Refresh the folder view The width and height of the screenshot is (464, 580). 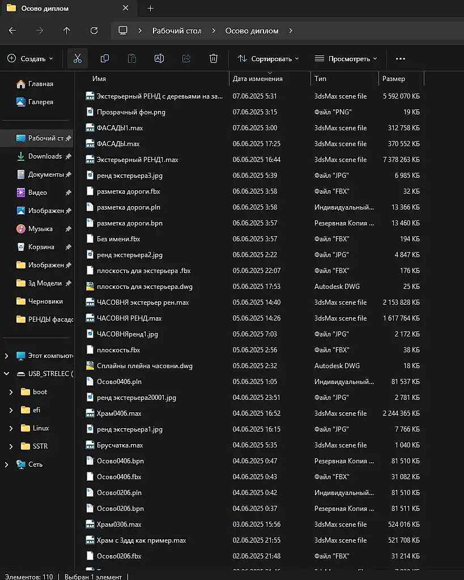(x=94, y=31)
